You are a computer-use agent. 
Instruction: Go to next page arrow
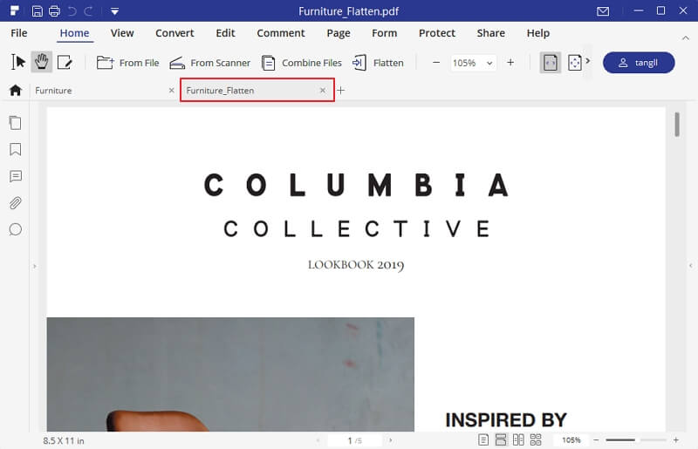click(390, 440)
